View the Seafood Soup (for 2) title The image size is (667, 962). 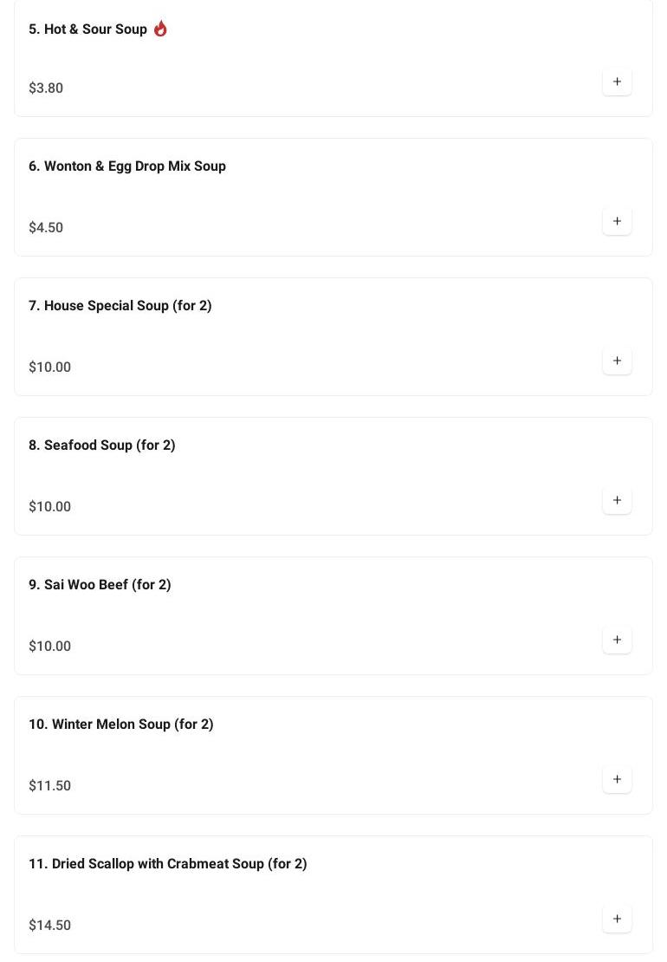pyautogui.click(x=102, y=445)
